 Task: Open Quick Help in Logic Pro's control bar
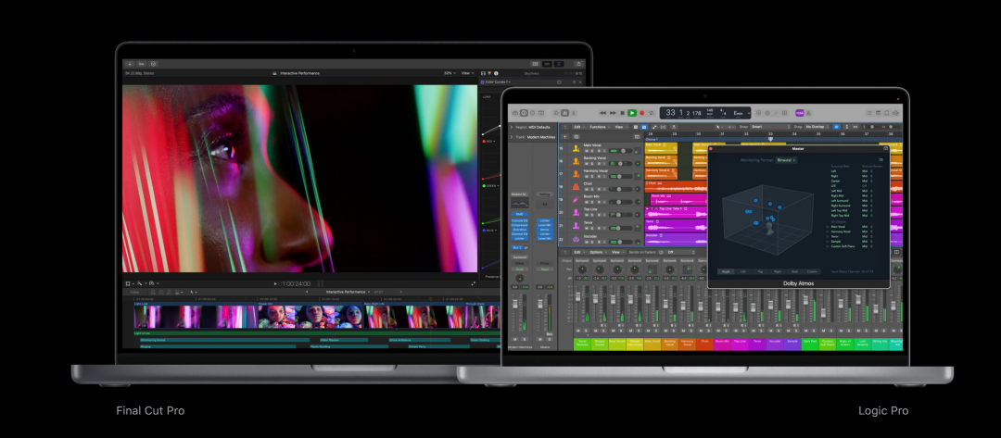532,113
